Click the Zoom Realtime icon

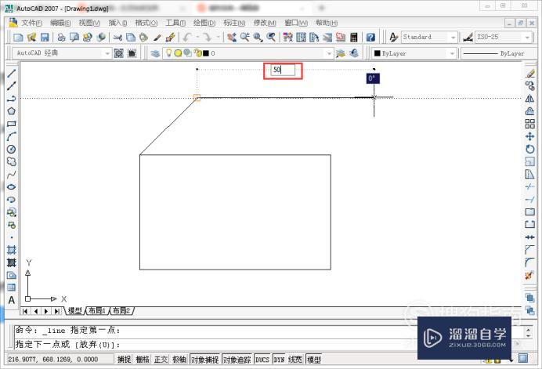[x=245, y=37]
